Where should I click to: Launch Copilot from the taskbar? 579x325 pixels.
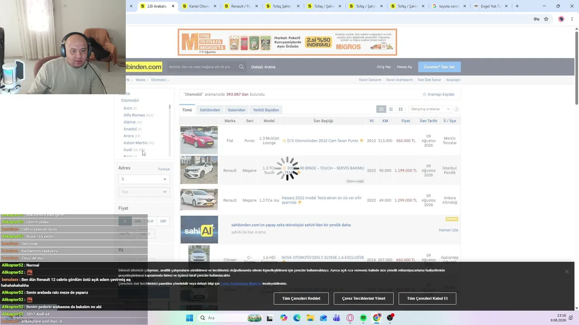click(284, 318)
